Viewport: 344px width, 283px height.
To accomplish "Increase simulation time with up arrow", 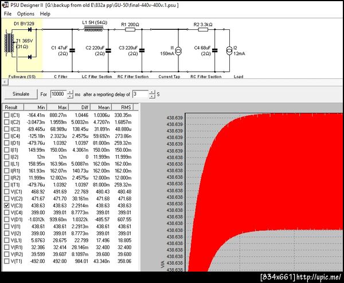I will (x=70, y=92).
